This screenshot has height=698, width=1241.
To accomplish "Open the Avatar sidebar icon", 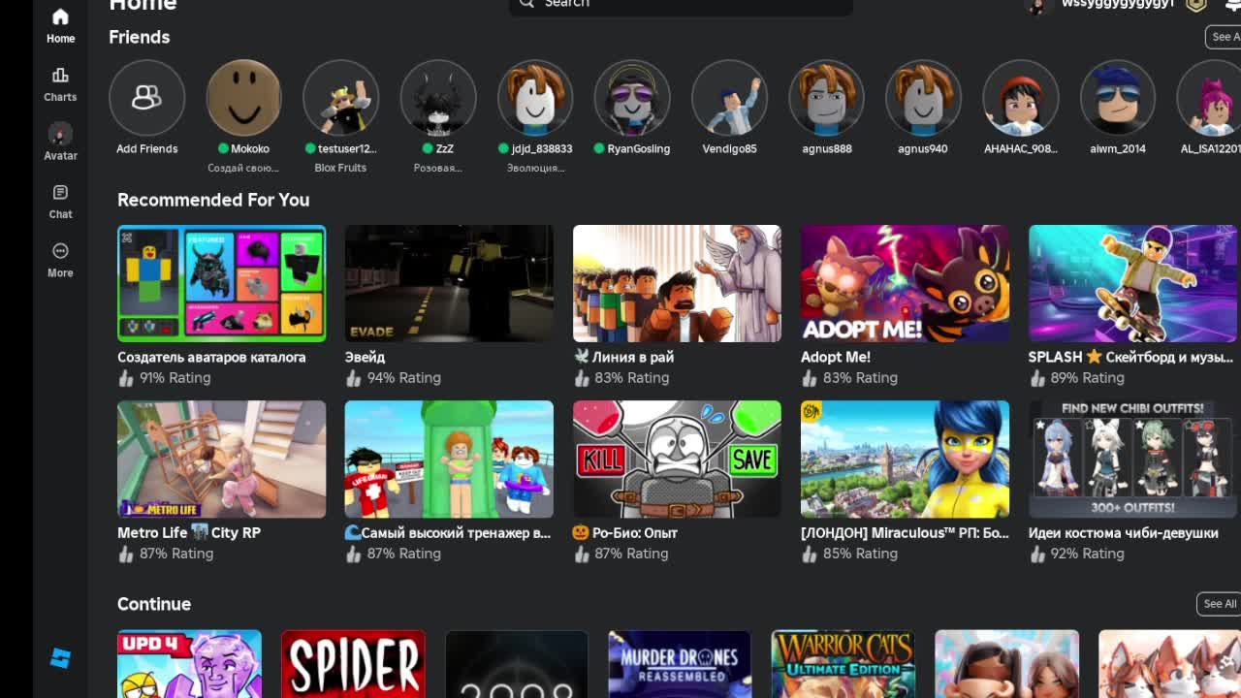I will point(60,134).
